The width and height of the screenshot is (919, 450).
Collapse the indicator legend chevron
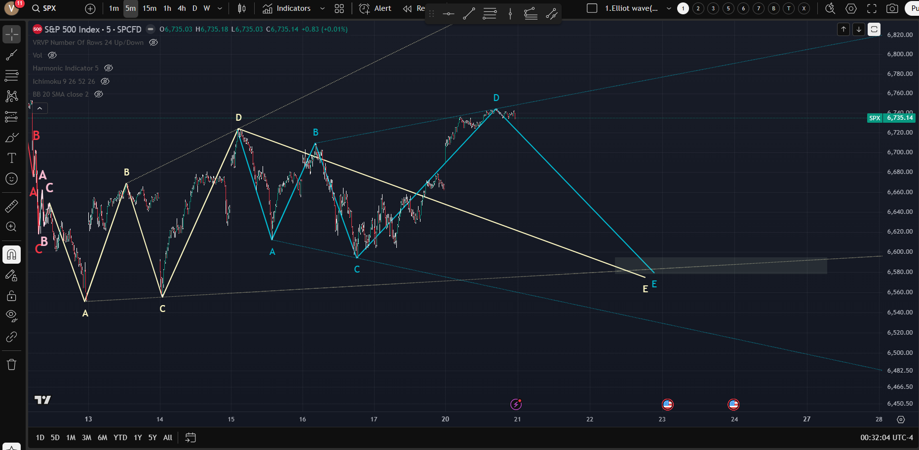pyautogui.click(x=39, y=108)
